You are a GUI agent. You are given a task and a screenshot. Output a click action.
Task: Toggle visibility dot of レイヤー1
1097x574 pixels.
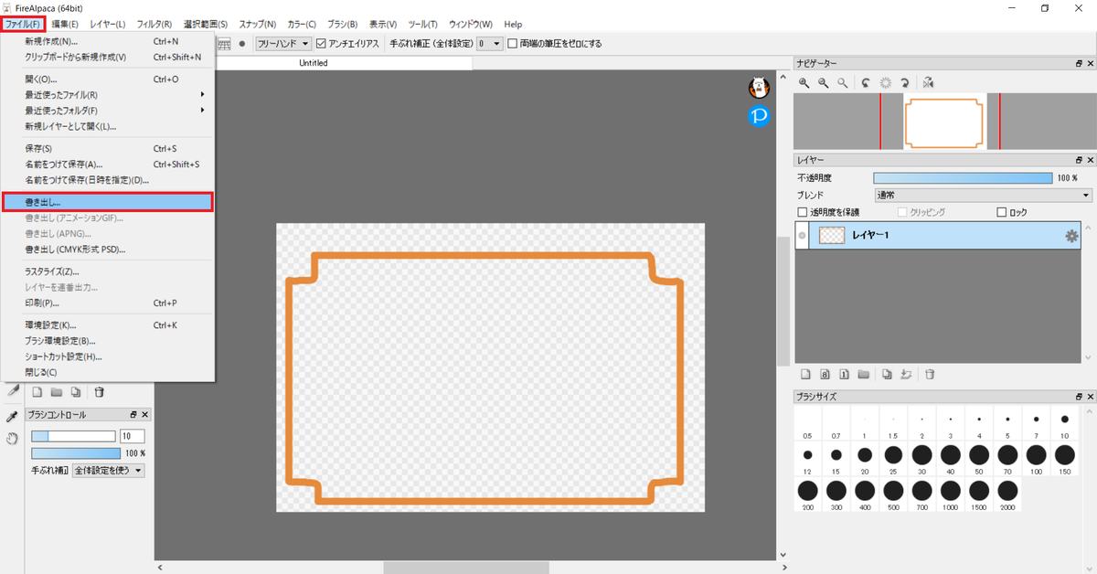803,236
